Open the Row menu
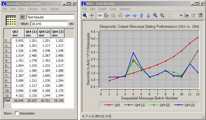Screen dimensions: 206x120 21,9
